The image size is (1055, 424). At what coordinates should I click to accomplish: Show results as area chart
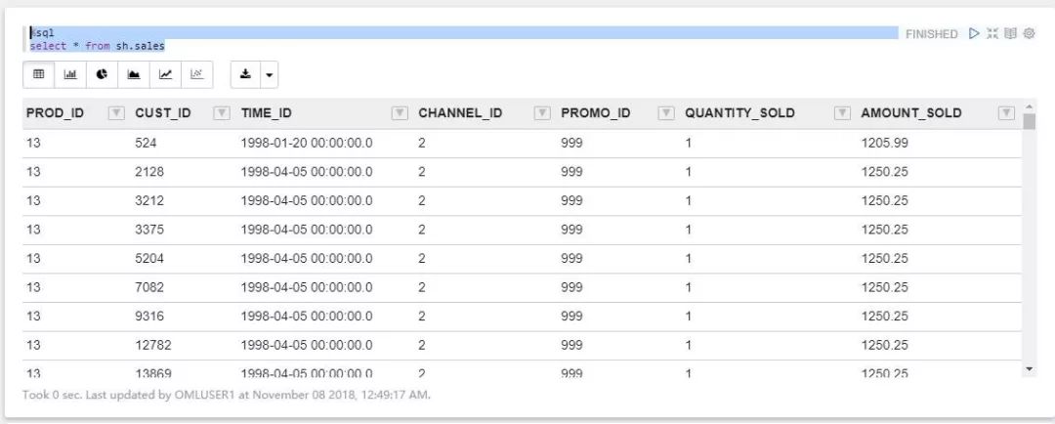pyautogui.click(x=134, y=73)
